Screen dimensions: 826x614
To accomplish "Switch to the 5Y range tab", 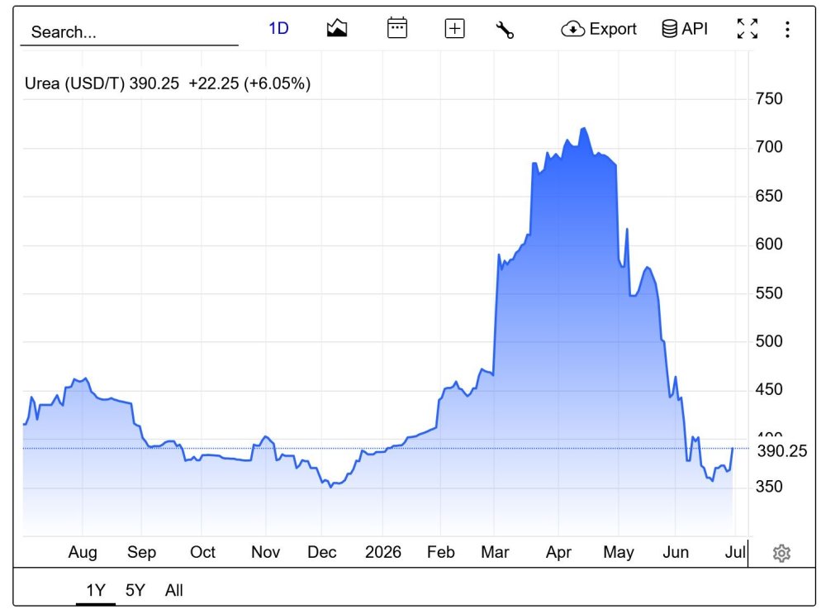I will (135, 590).
